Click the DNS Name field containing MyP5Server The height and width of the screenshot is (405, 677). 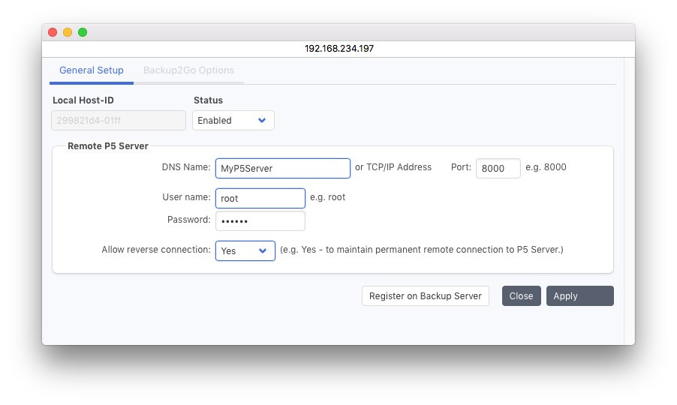pos(282,169)
